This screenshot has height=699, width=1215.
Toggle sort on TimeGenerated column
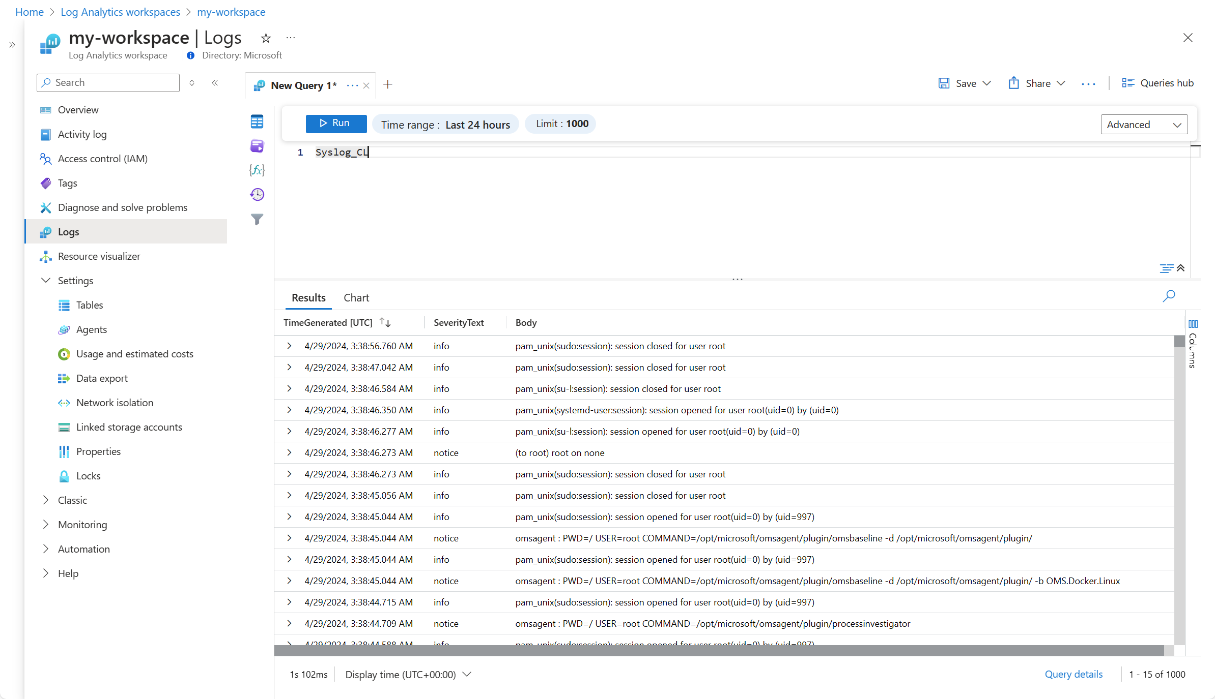click(x=385, y=322)
